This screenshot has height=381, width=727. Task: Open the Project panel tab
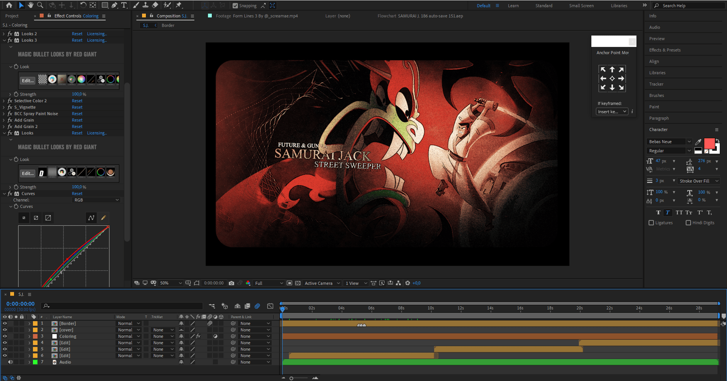pyautogui.click(x=12, y=16)
